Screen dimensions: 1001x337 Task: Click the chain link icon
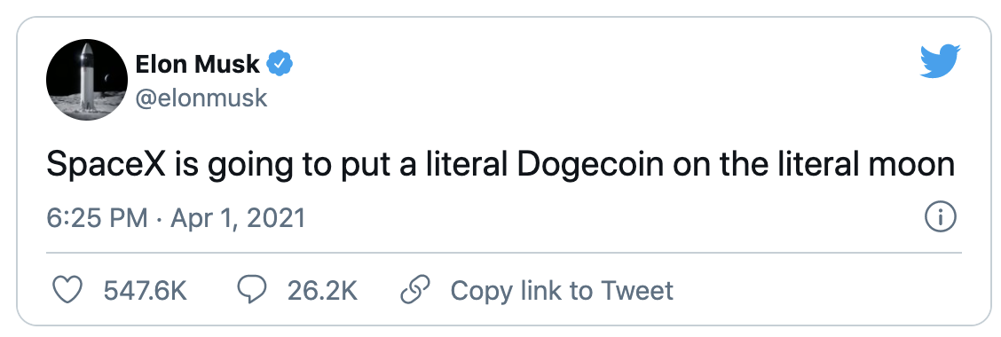[x=414, y=291]
